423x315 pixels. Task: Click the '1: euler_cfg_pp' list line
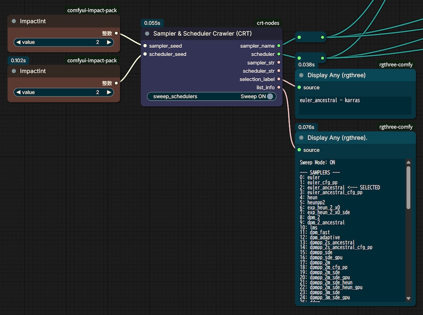[x=318, y=182]
